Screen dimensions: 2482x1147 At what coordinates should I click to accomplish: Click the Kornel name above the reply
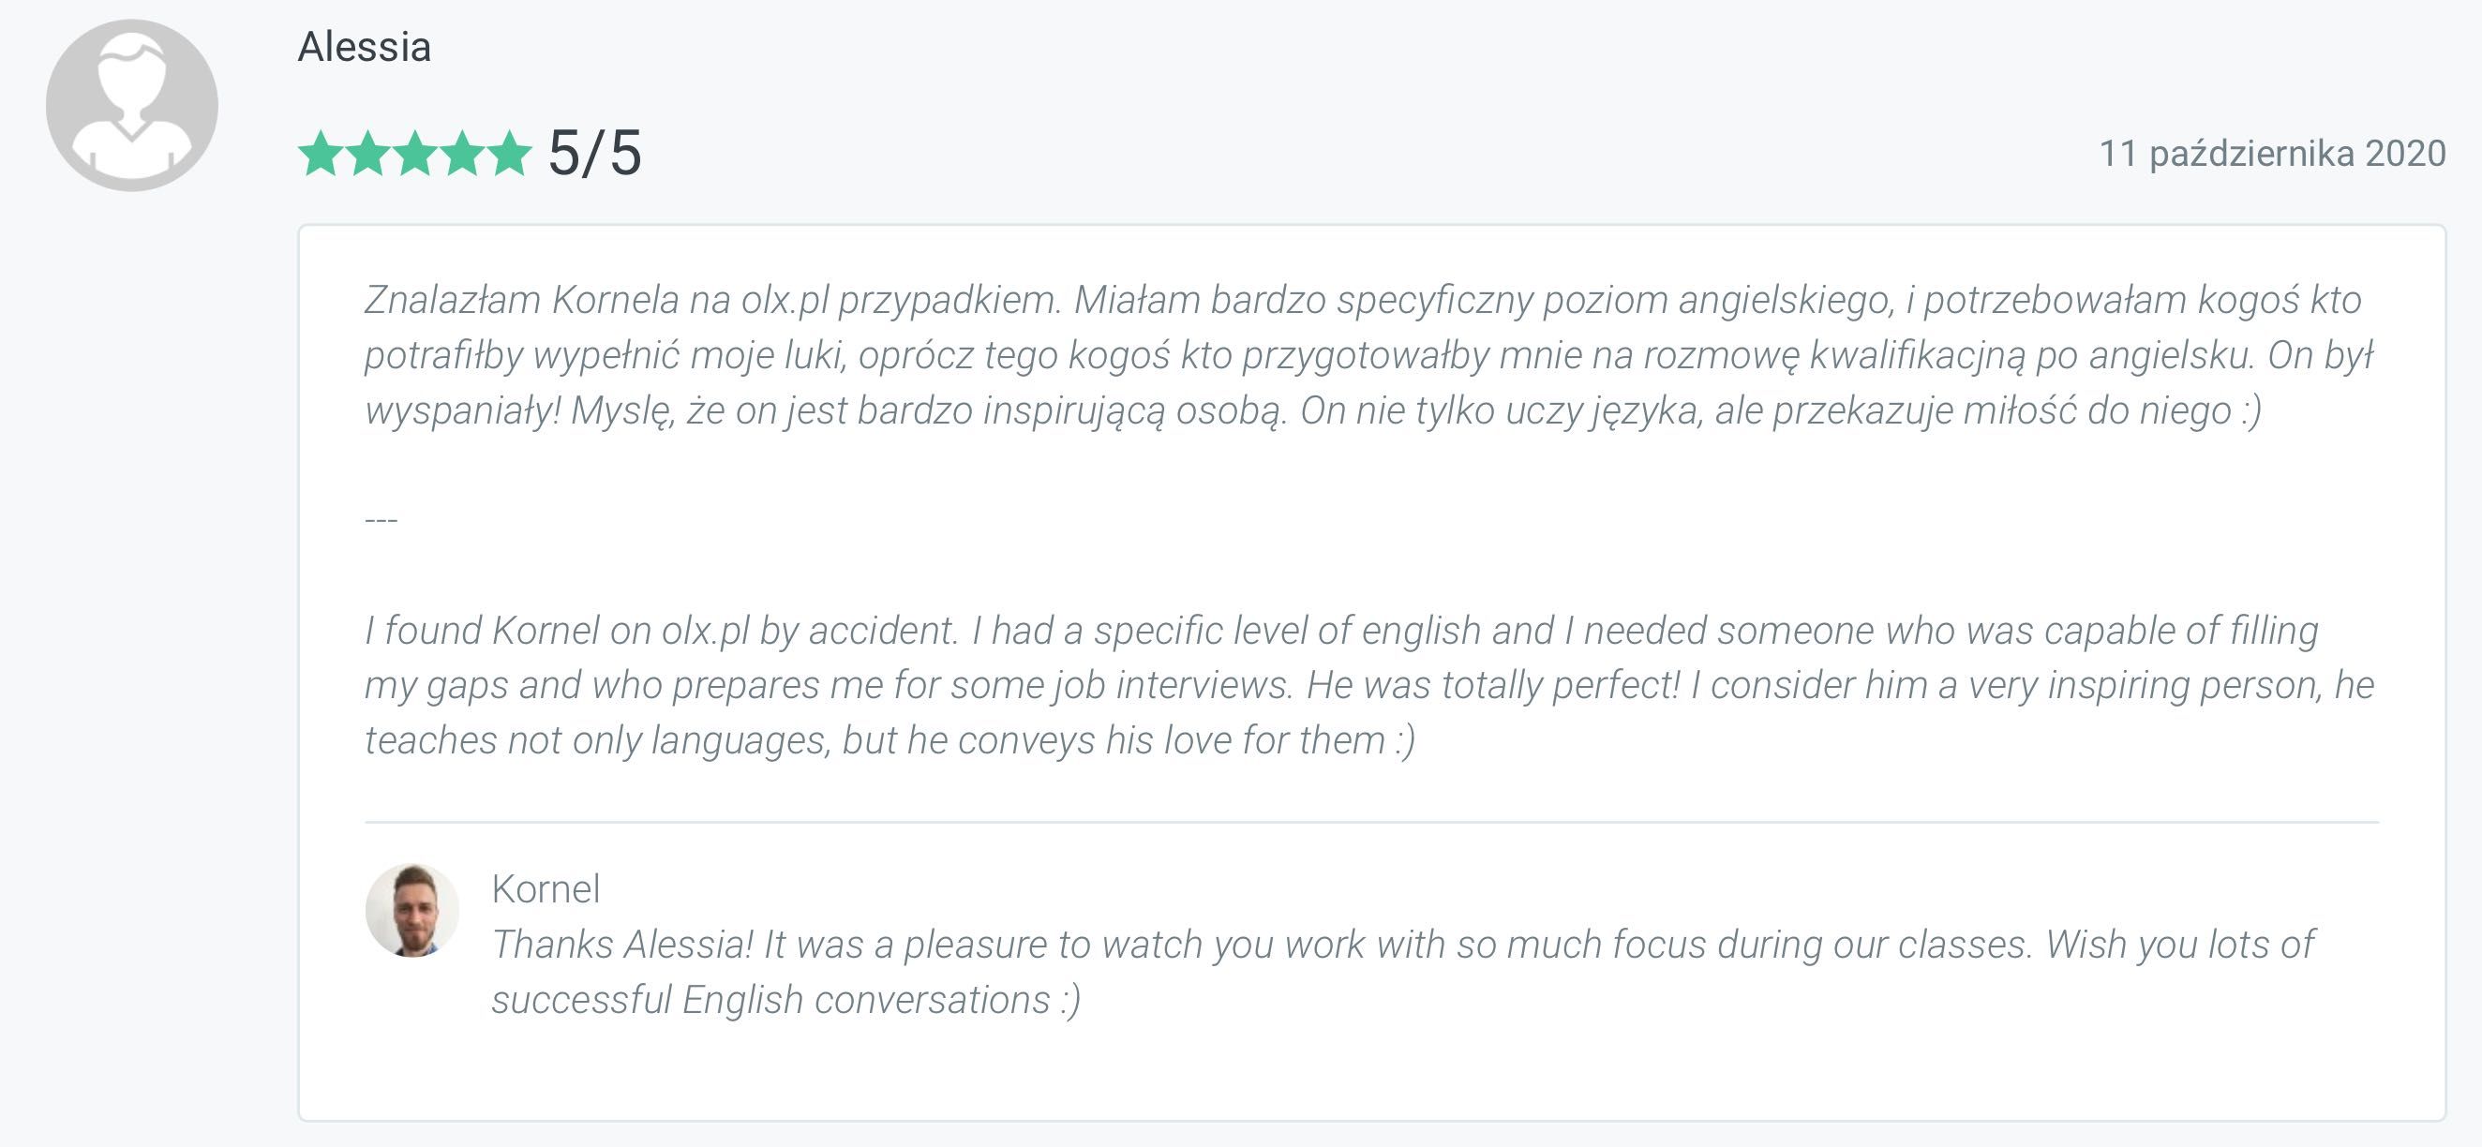546,889
